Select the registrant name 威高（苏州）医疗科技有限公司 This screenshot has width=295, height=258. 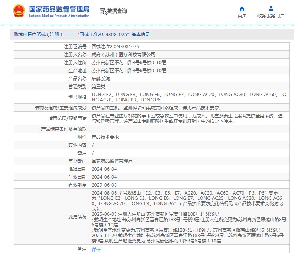pyautogui.click(x=123, y=54)
